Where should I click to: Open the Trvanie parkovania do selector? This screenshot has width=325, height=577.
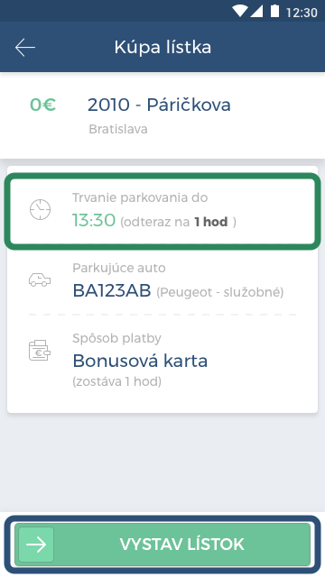pos(162,211)
